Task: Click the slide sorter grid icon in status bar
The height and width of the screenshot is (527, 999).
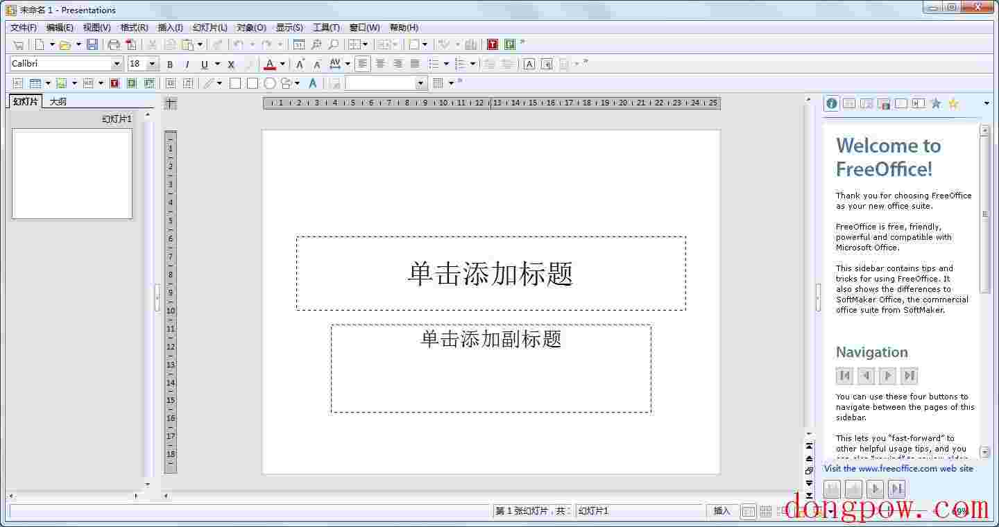Action: [x=766, y=512]
